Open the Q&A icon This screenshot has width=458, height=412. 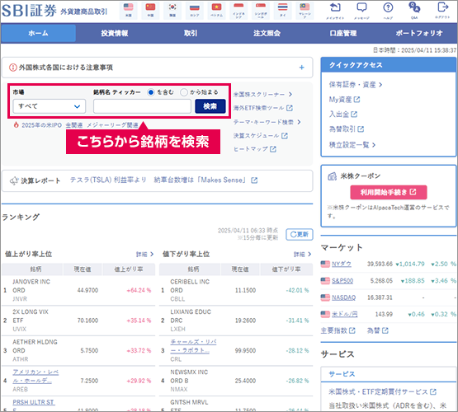[414, 10]
